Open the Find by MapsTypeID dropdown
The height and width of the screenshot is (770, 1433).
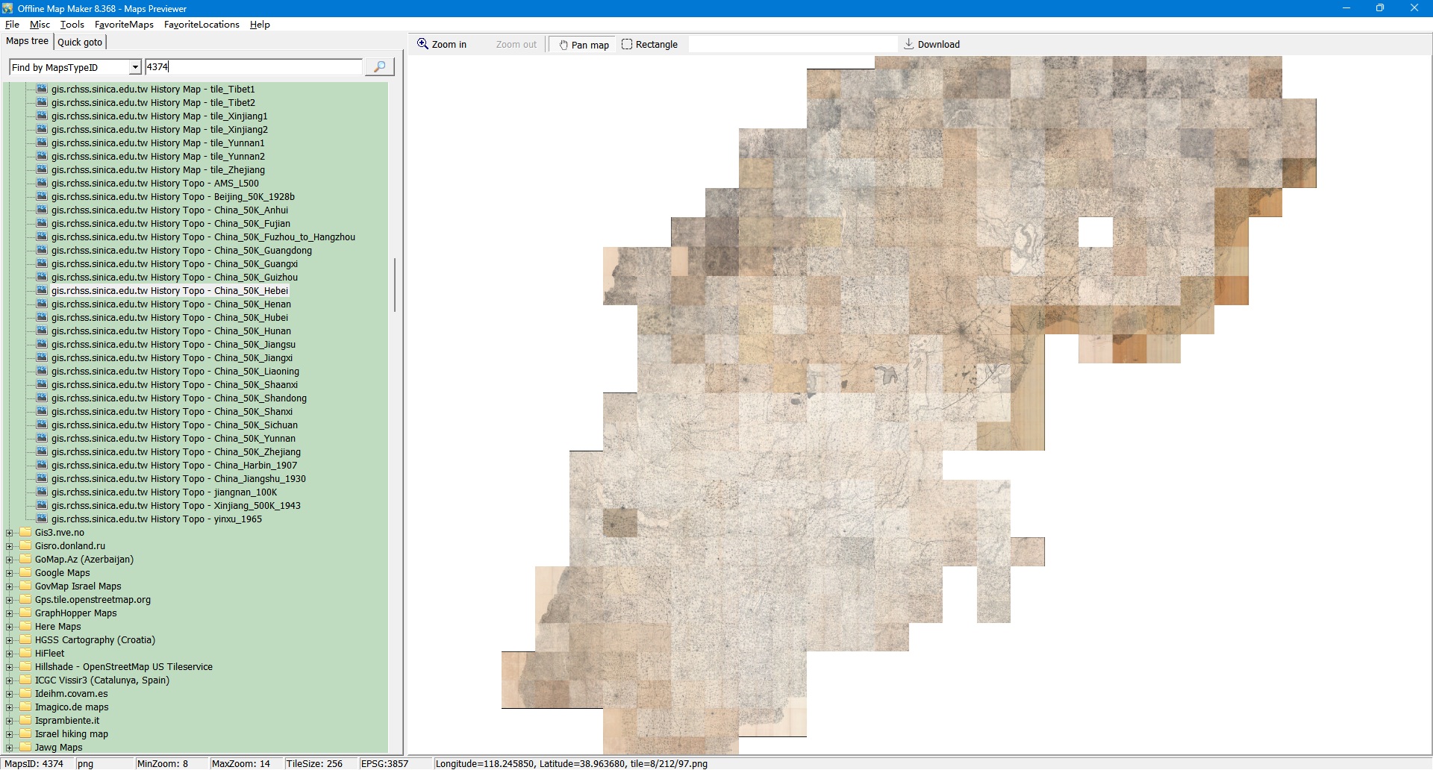click(135, 67)
